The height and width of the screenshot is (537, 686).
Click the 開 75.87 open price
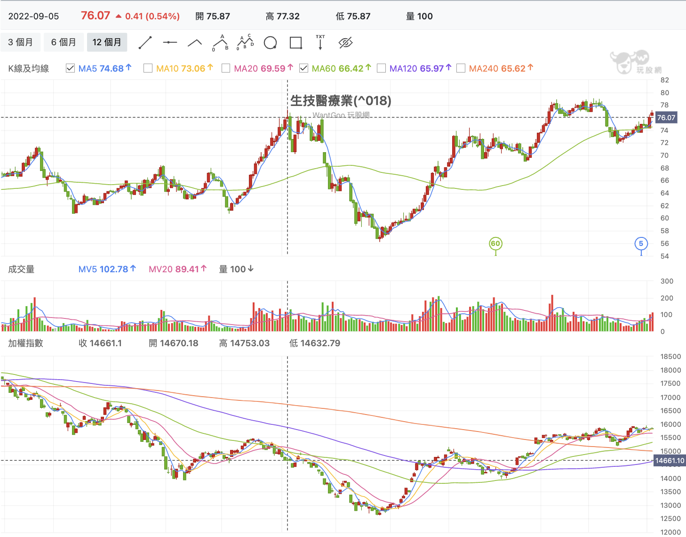(x=213, y=16)
